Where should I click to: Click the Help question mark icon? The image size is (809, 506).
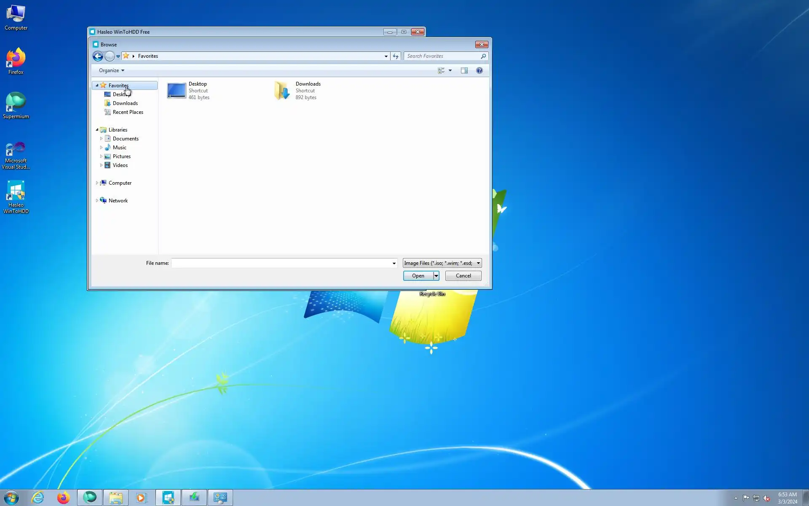click(479, 70)
